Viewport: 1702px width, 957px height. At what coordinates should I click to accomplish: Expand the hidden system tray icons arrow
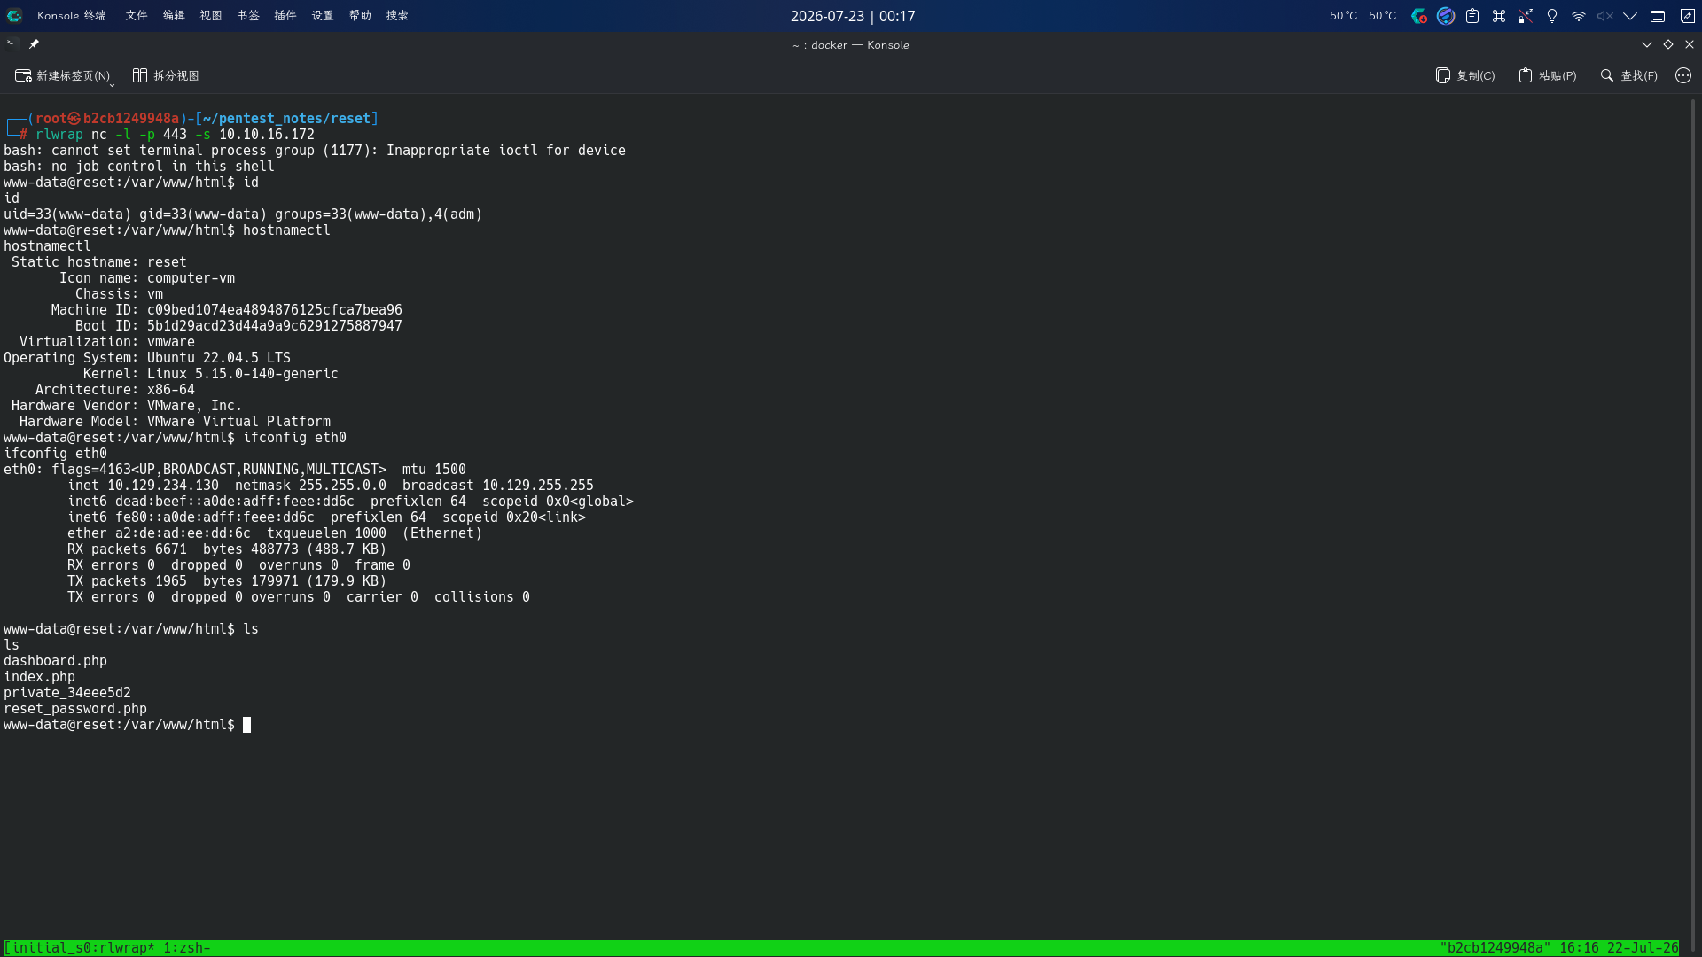coord(1630,16)
